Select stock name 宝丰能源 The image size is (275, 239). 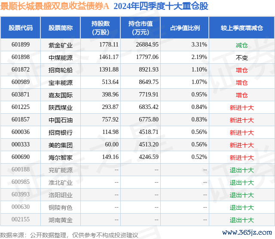point(61,83)
